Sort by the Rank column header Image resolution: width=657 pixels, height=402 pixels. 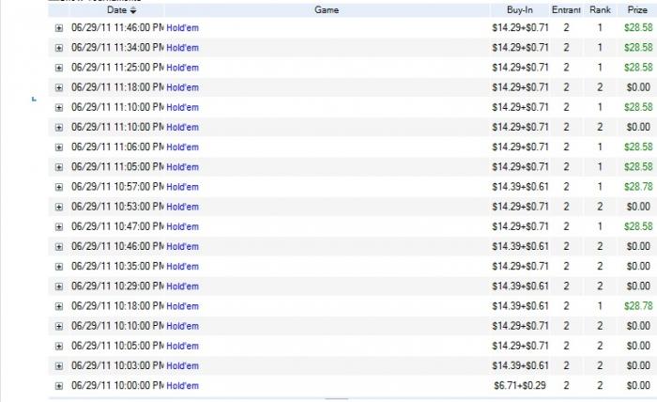click(x=600, y=10)
